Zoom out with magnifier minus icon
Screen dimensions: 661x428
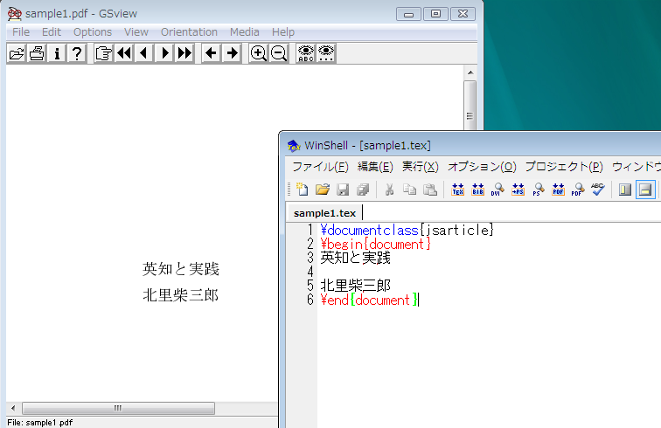pos(279,53)
